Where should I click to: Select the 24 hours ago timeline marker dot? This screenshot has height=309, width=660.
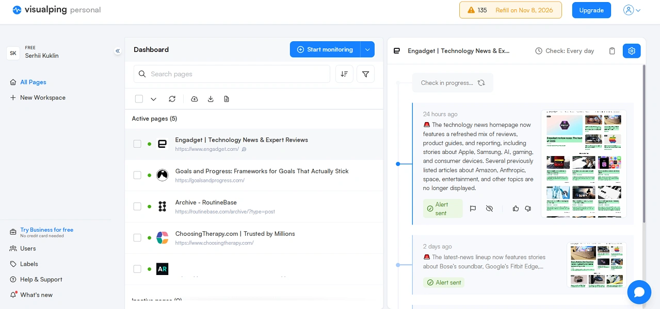point(398,164)
